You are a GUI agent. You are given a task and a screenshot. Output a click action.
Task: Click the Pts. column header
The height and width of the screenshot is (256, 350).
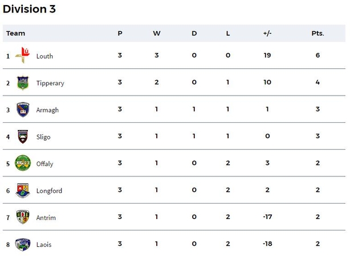coord(318,34)
